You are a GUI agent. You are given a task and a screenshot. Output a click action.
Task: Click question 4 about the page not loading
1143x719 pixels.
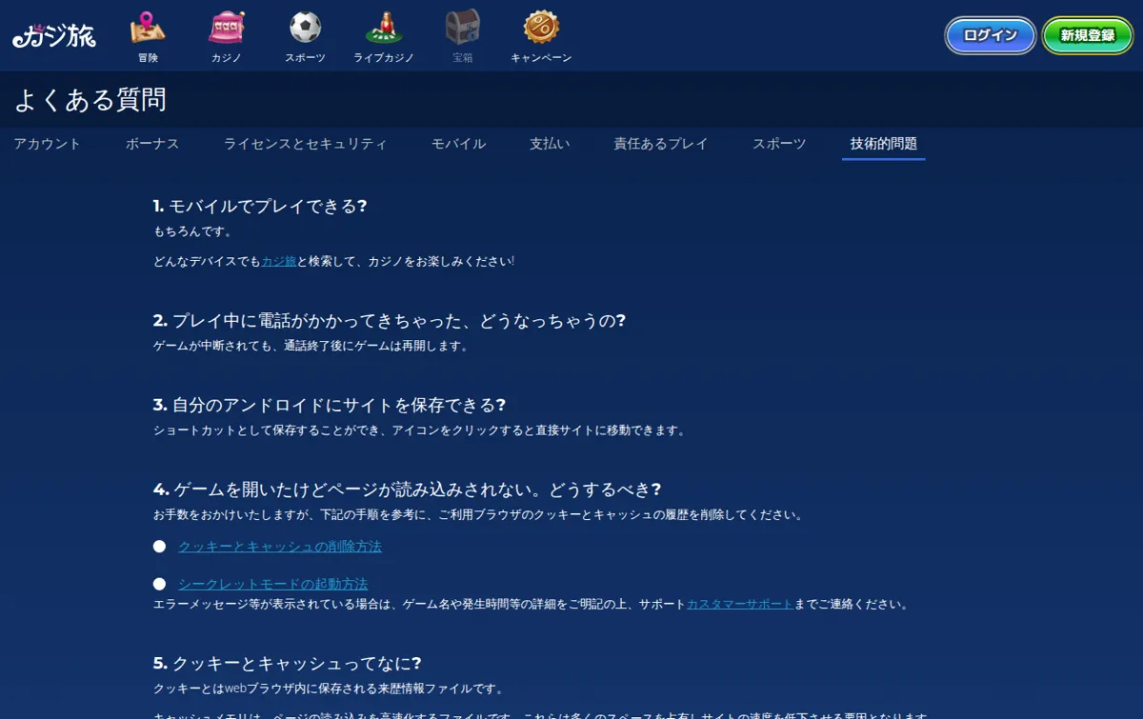[407, 489]
